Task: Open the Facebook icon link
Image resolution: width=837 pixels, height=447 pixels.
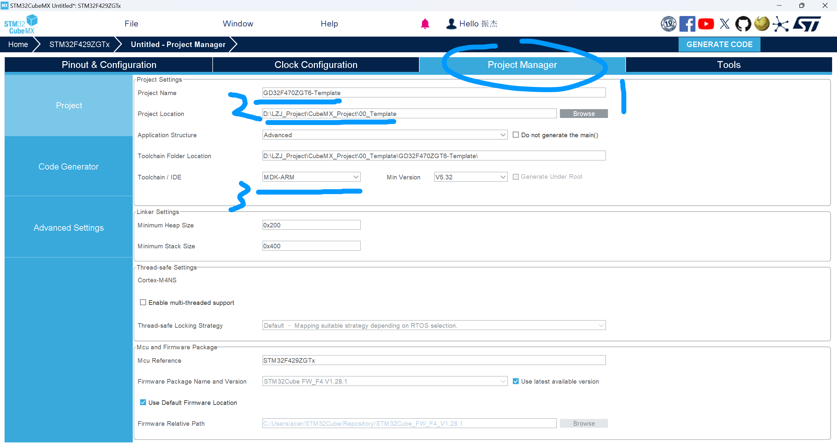Action: pos(687,24)
